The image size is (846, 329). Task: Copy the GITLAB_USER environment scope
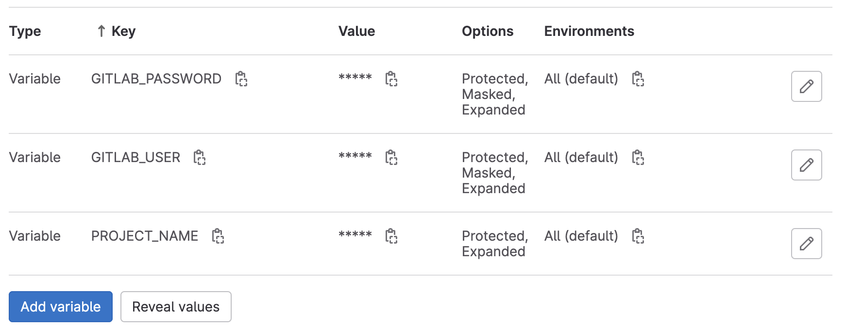(638, 157)
